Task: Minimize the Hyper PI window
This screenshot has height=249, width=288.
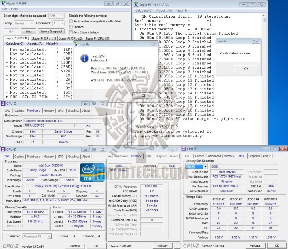Action: coord(108,3)
